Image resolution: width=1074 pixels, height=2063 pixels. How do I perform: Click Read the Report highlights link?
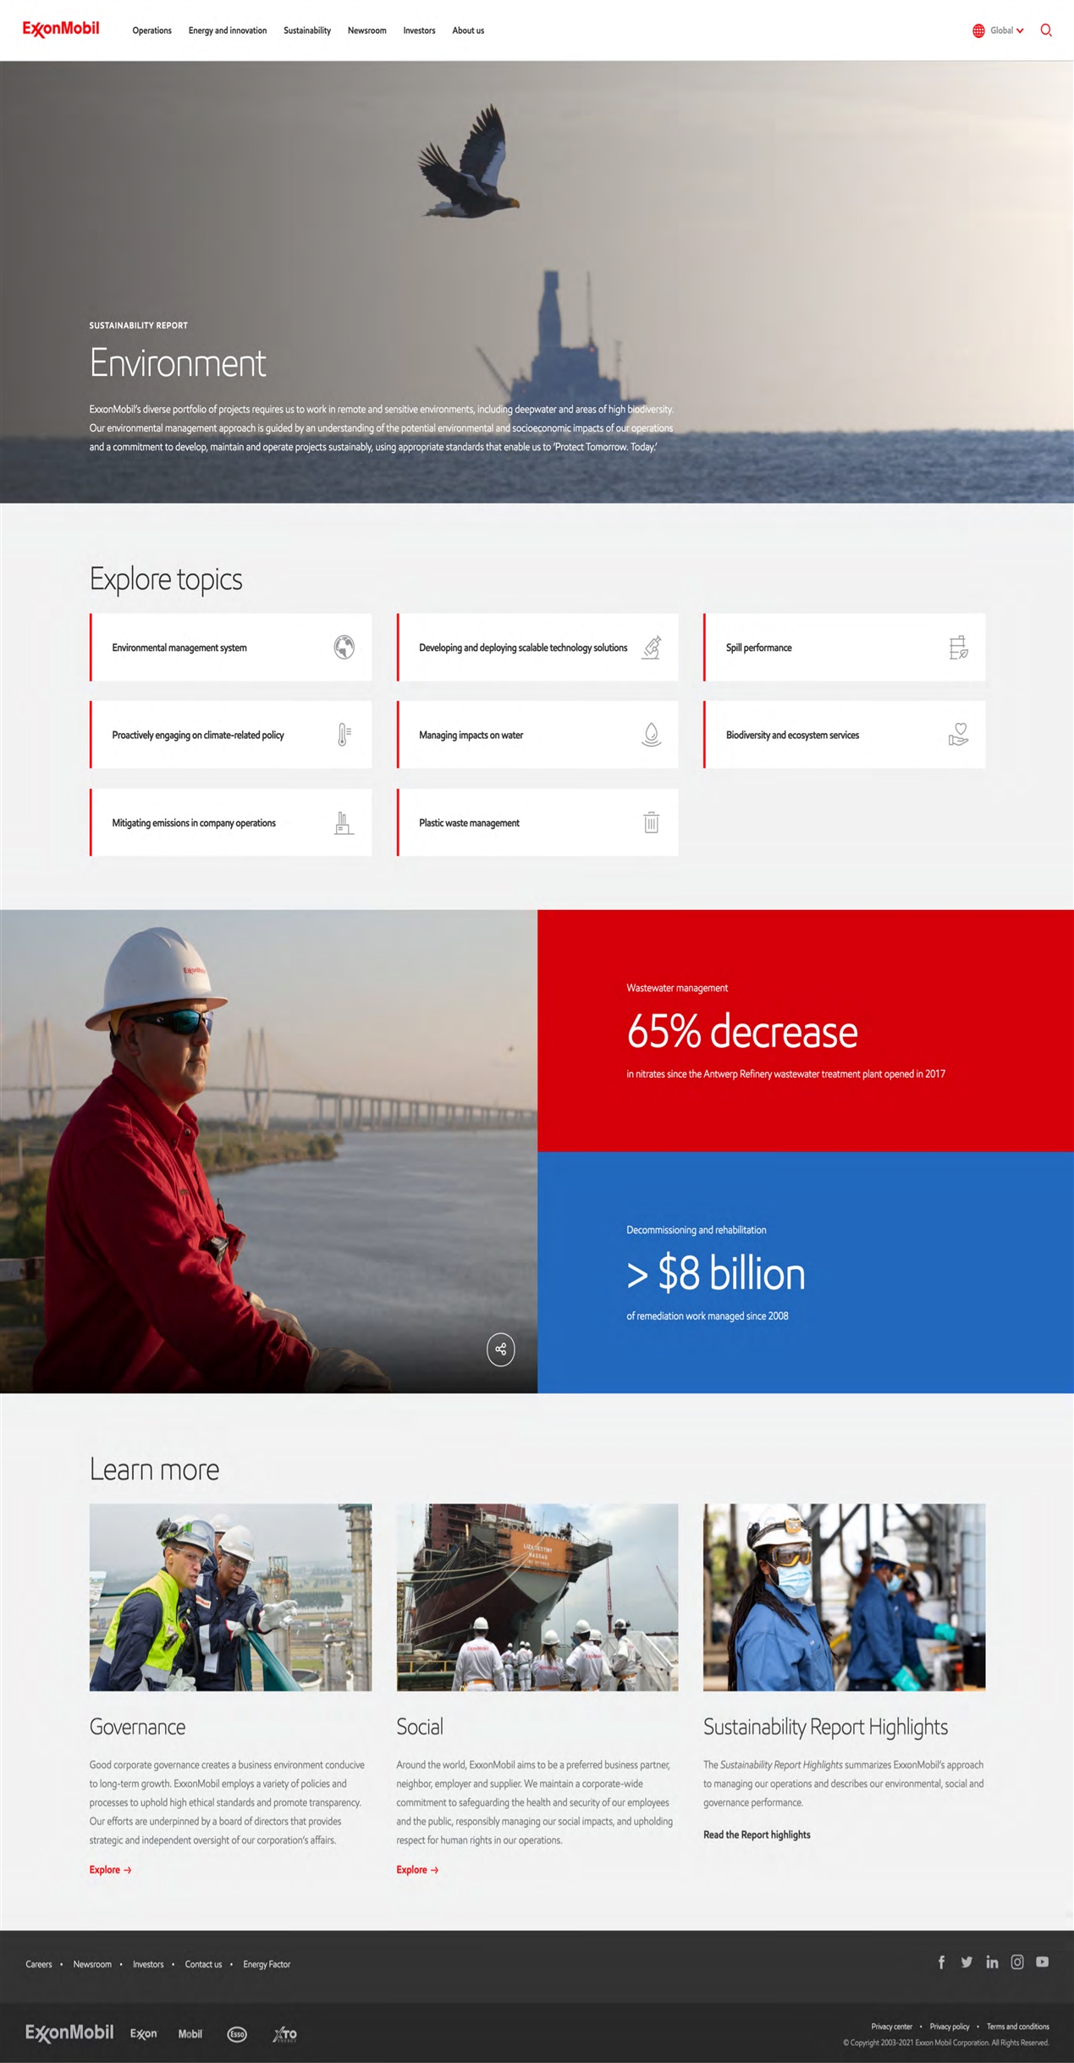757,1834
